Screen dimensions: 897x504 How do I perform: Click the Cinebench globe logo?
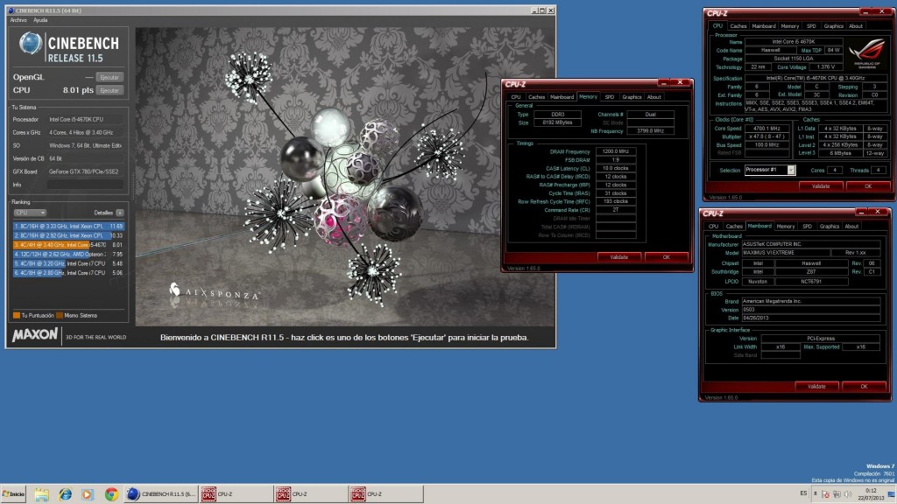click(31, 44)
